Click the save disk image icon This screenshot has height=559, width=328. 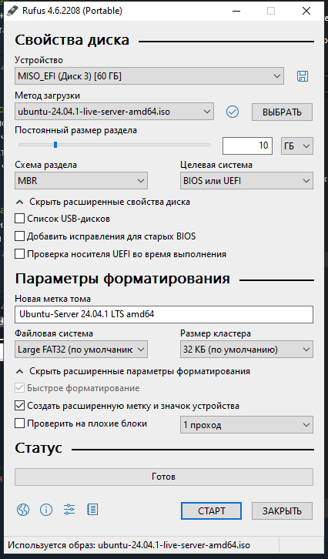[x=303, y=76]
